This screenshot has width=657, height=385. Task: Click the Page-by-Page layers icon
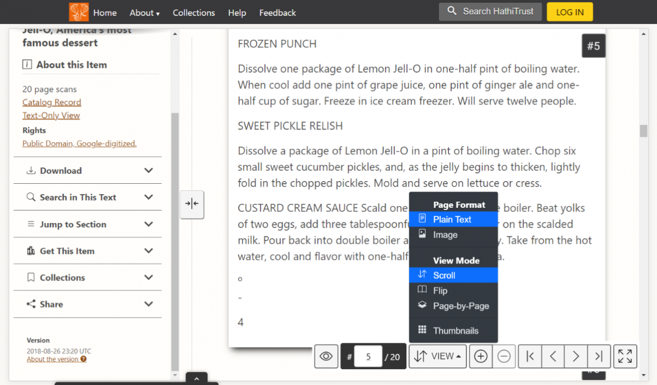point(422,305)
